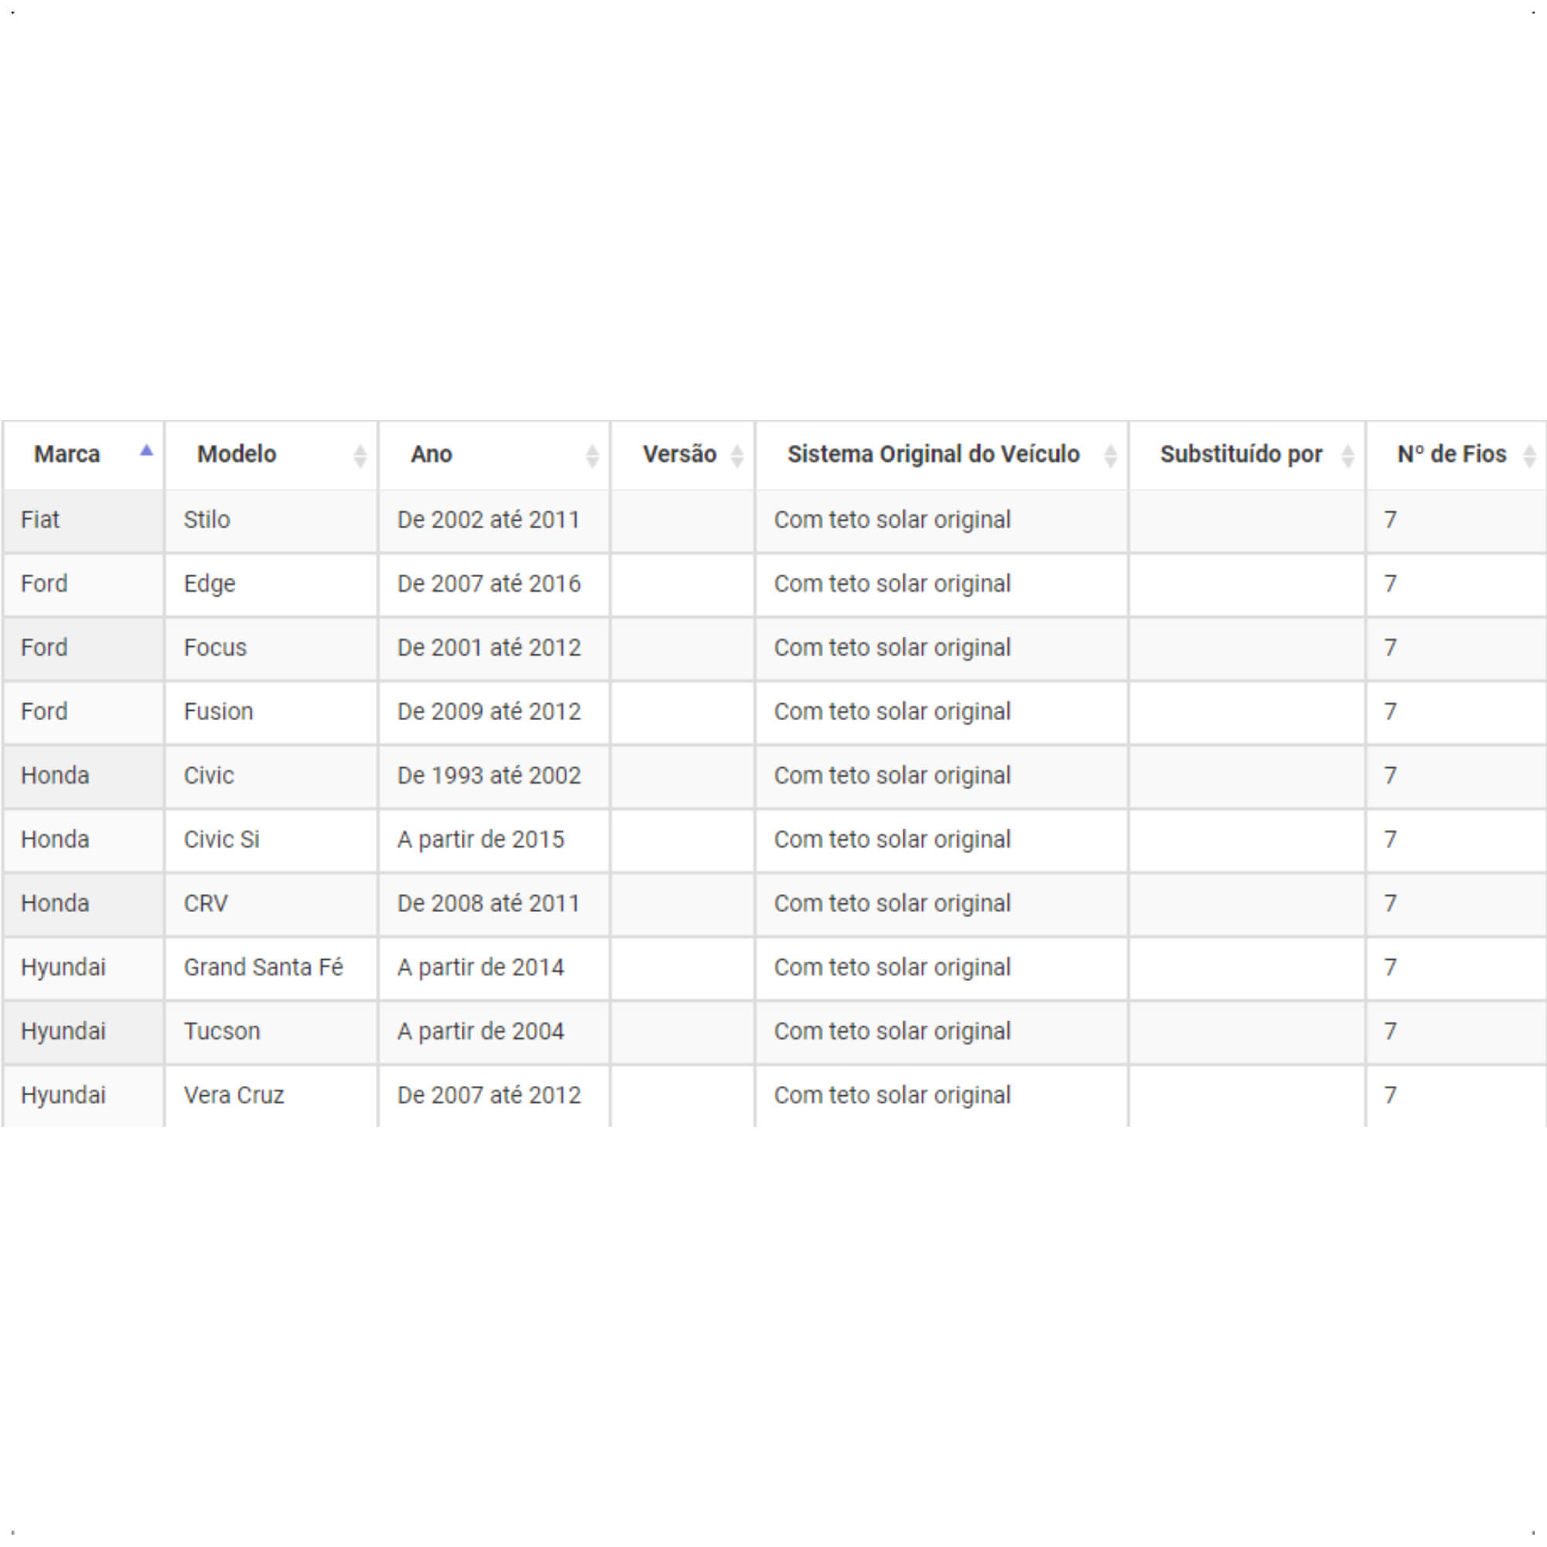Click the Ford Focus year cell
This screenshot has width=1547, height=1547.
point(494,647)
